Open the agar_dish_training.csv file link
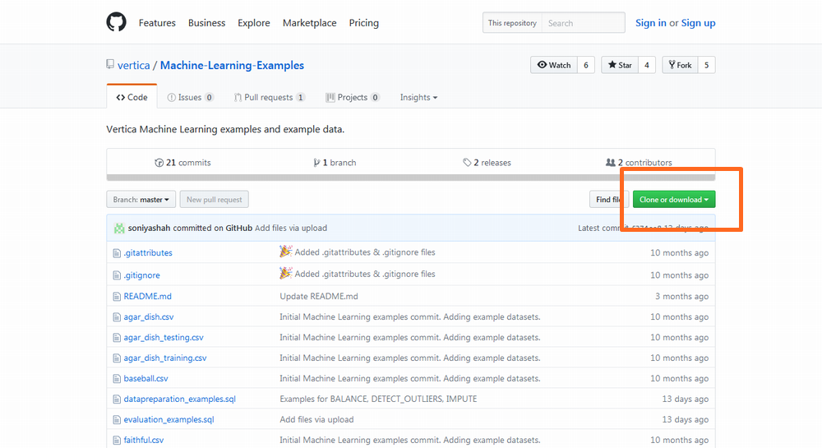Viewport: 822px width, 448px height. (165, 358)
